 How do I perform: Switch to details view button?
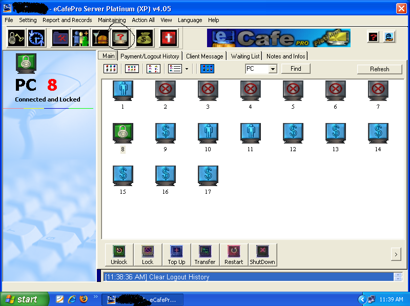(175, 69)
